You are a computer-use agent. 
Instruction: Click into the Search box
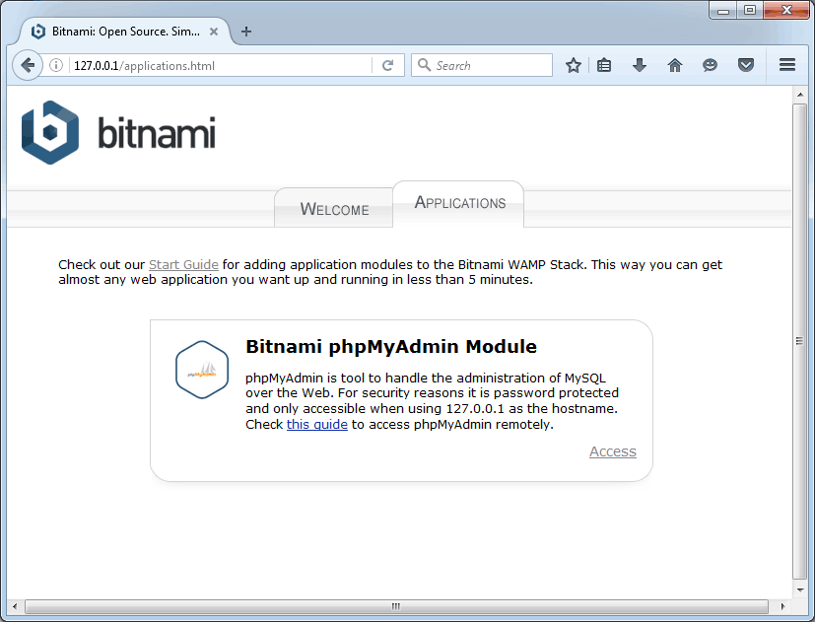tap(482, 65)
